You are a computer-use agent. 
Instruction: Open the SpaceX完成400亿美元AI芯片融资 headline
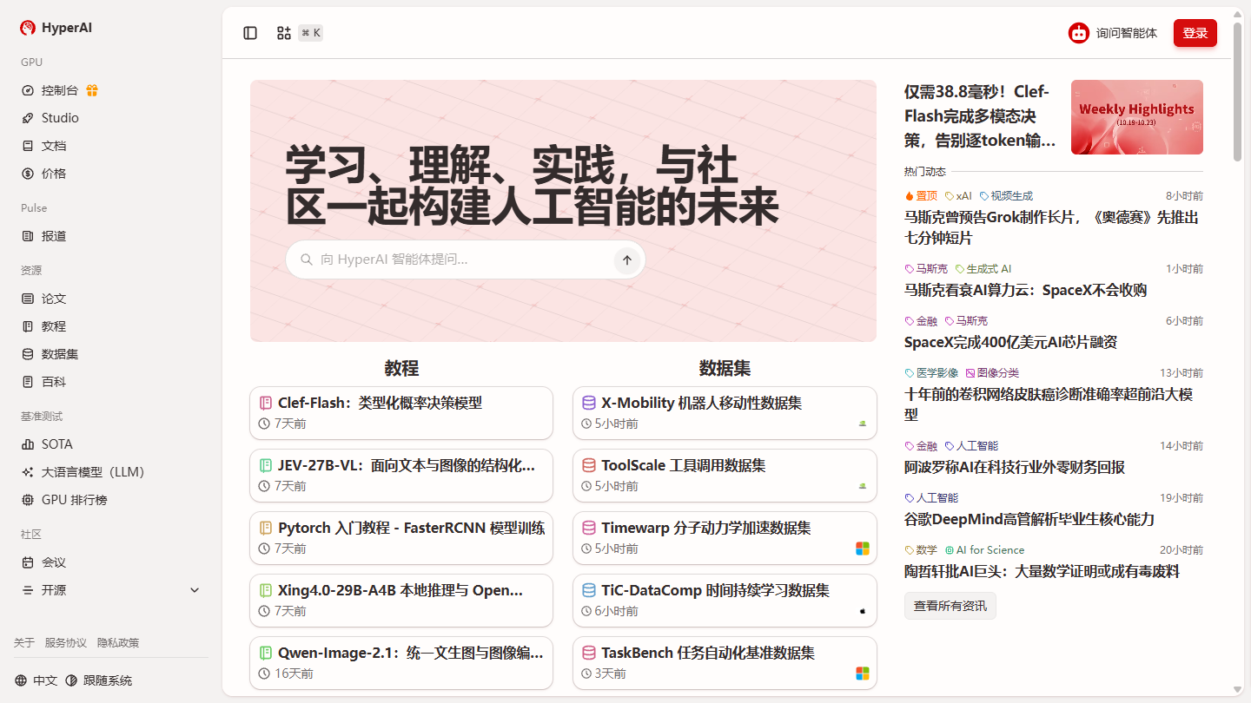(x=1010, y=342)
